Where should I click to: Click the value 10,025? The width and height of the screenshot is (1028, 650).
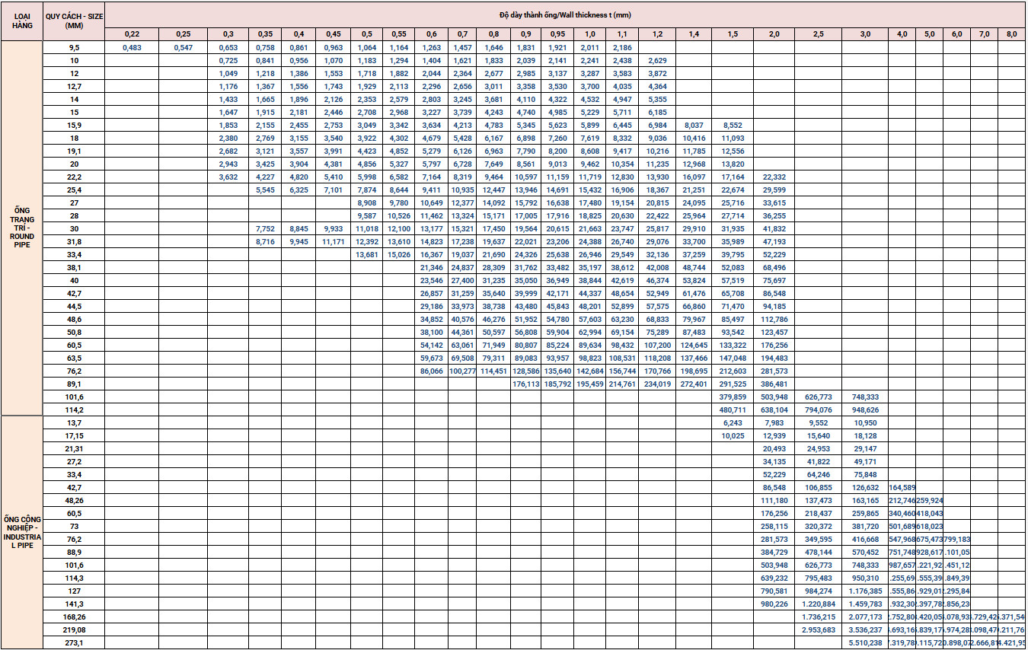coord(733,435)
